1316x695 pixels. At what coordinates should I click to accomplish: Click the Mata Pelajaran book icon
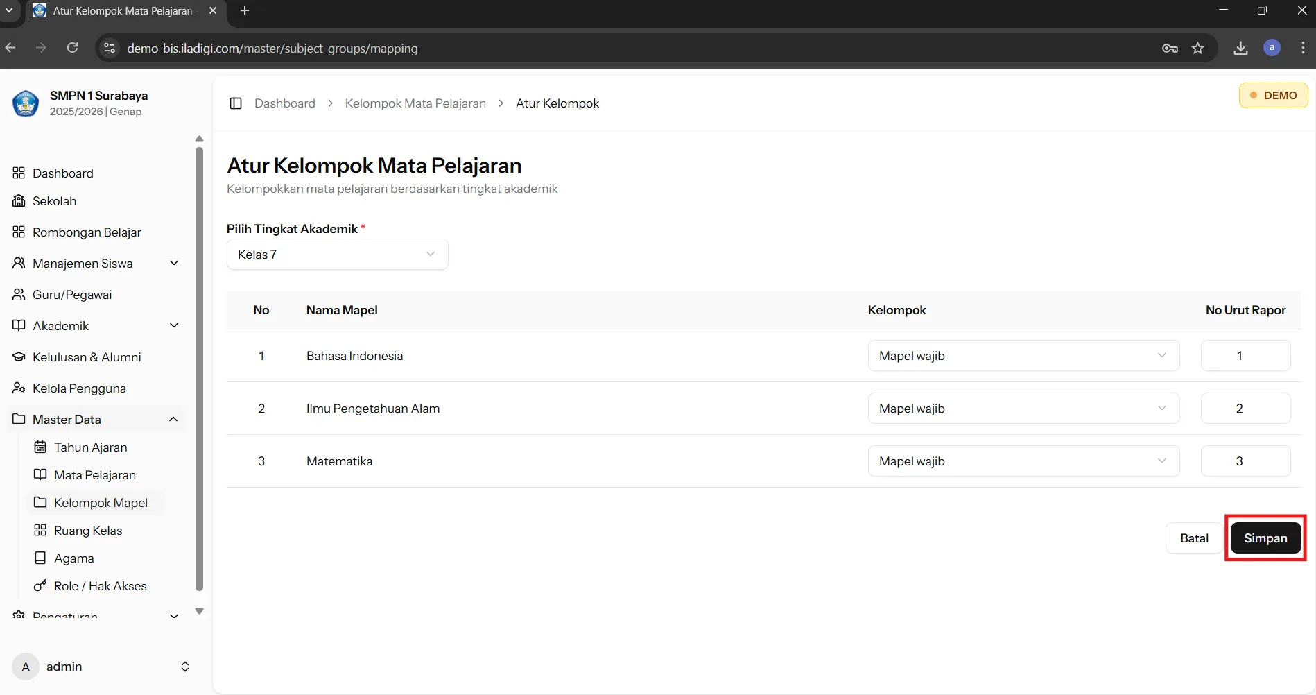40,474
